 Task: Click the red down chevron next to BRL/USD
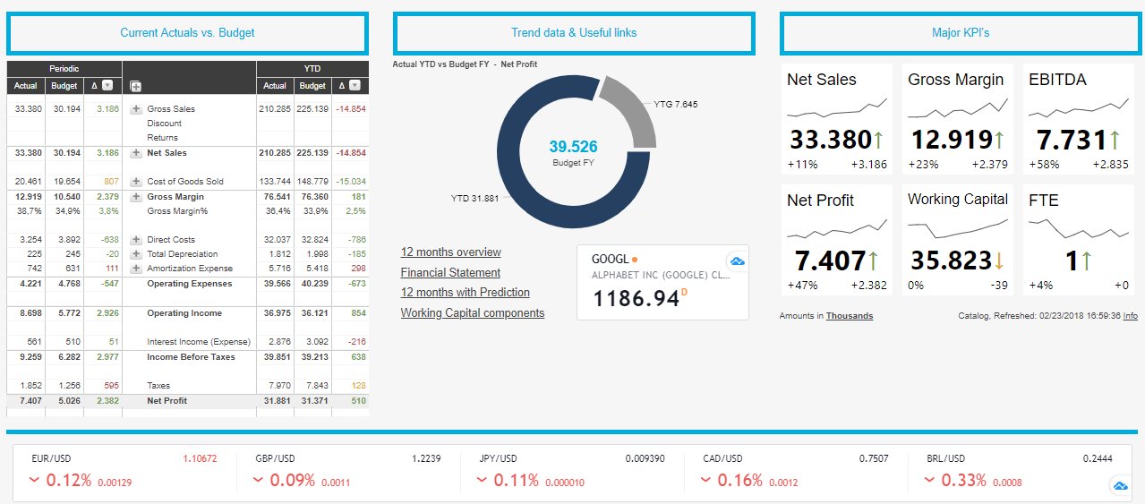pos(929,480)
